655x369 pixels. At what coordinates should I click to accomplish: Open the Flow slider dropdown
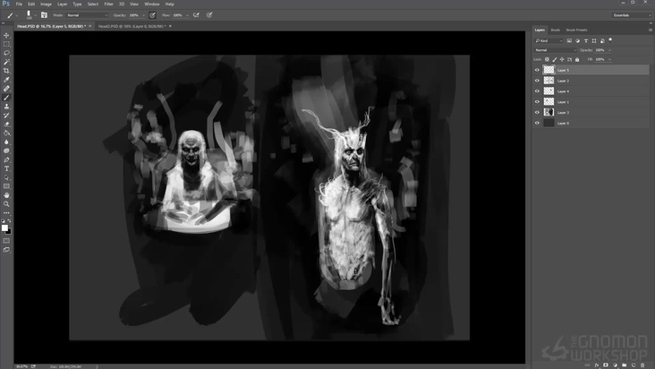(x=187, y=15)
